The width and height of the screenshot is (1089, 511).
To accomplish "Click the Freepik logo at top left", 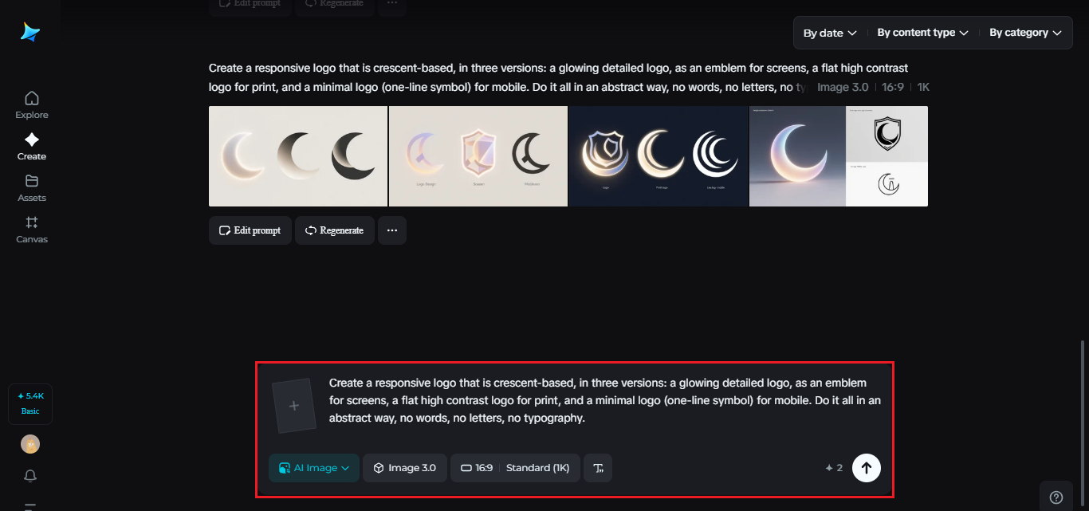I will click(29, 32).
